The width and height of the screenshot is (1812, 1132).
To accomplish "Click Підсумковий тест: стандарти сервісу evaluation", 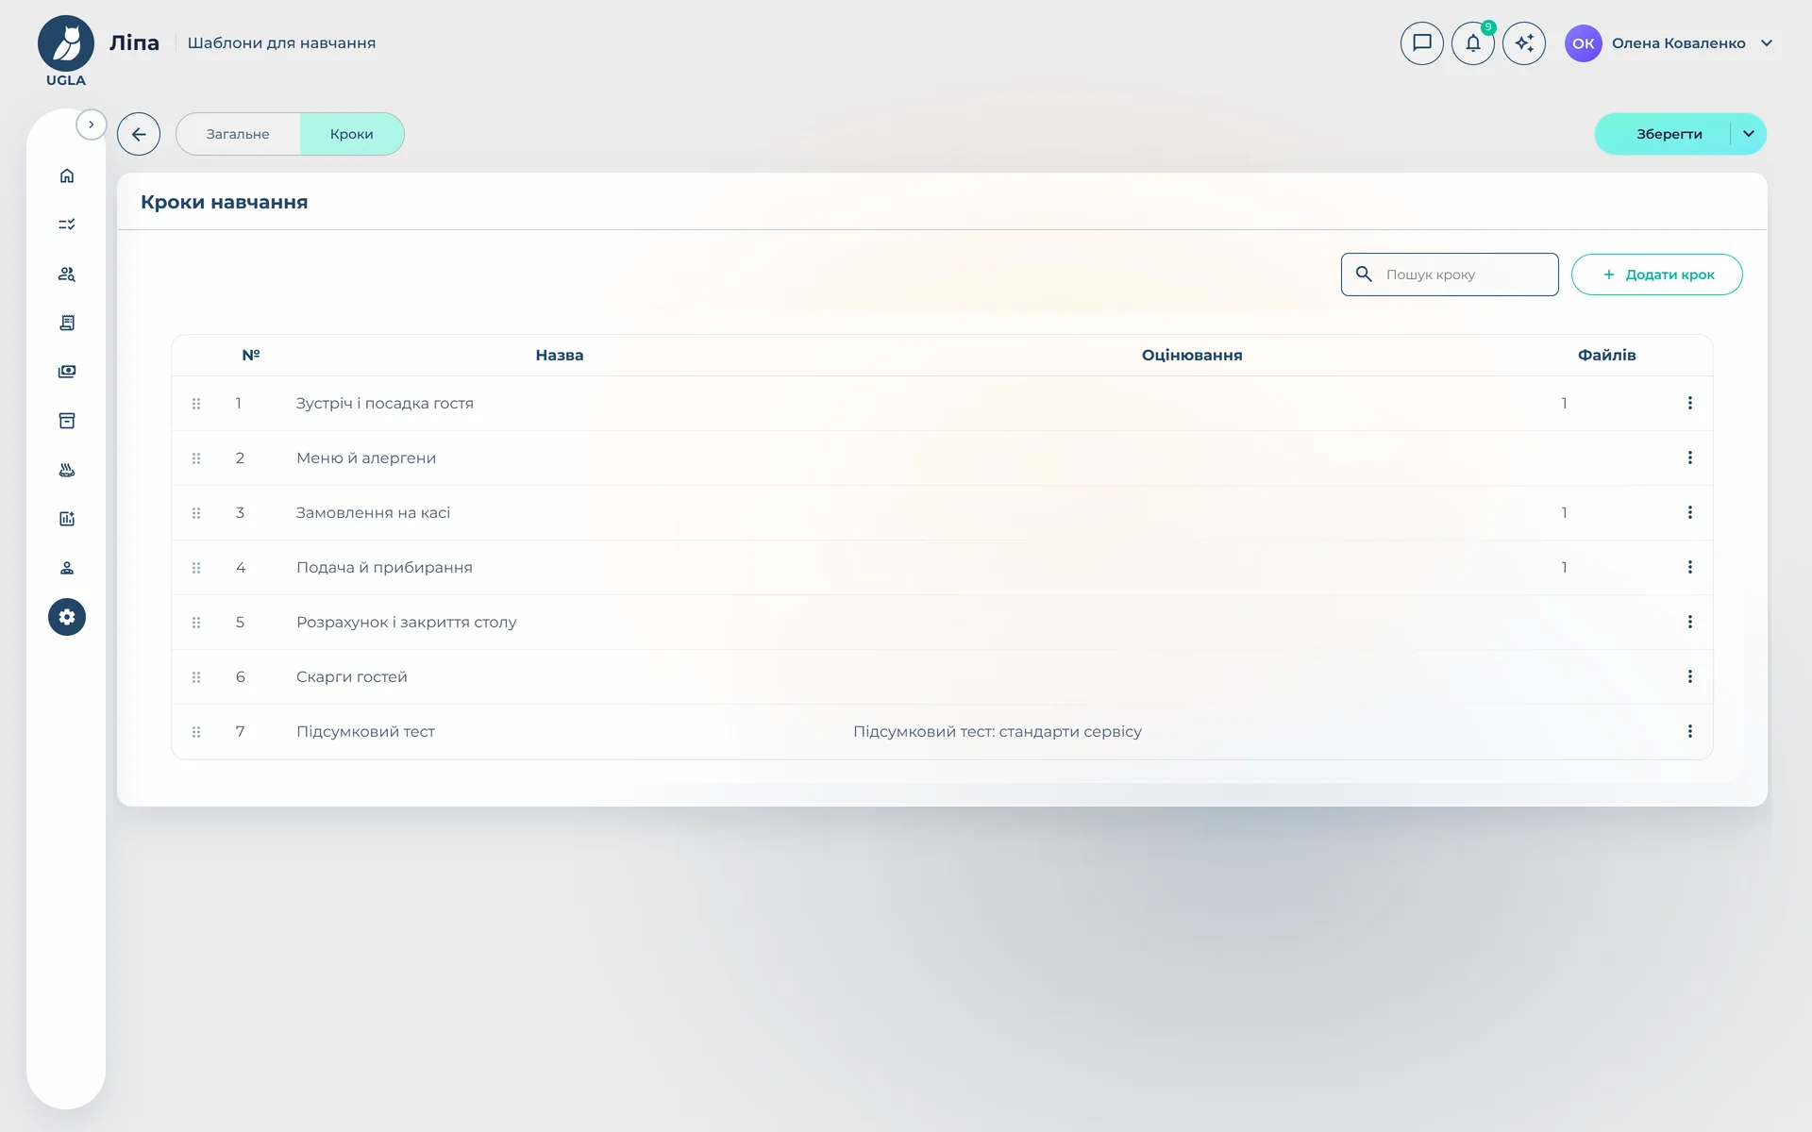I will pyautogui.click(x=998, y=732).
